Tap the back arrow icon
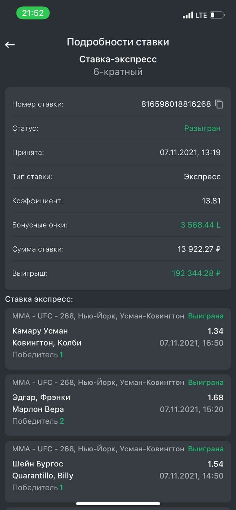236x510 pixels. point(10,45)
